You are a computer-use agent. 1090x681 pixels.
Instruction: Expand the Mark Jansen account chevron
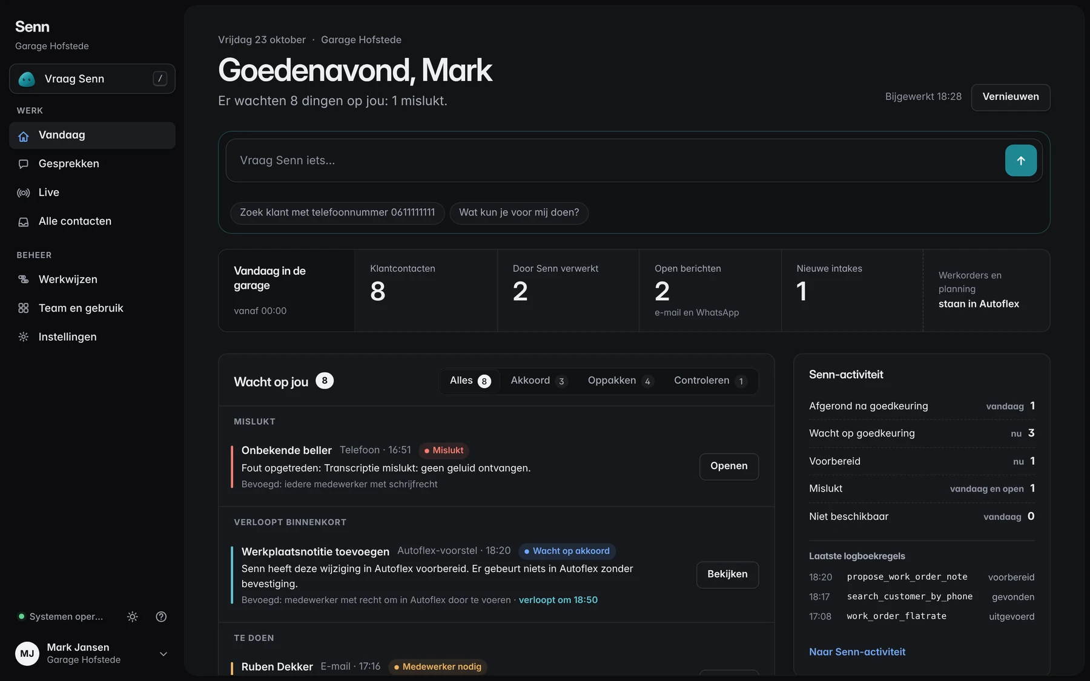[x=163, y=654]
